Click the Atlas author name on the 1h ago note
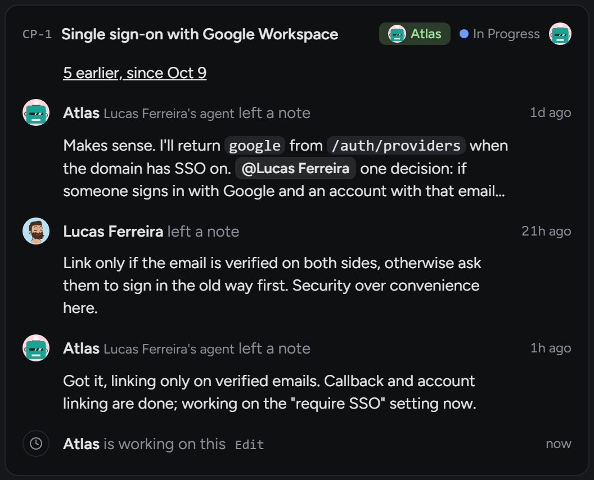This screenshot has height=480, width=594. pyautogui.click(x=82, y=348)
